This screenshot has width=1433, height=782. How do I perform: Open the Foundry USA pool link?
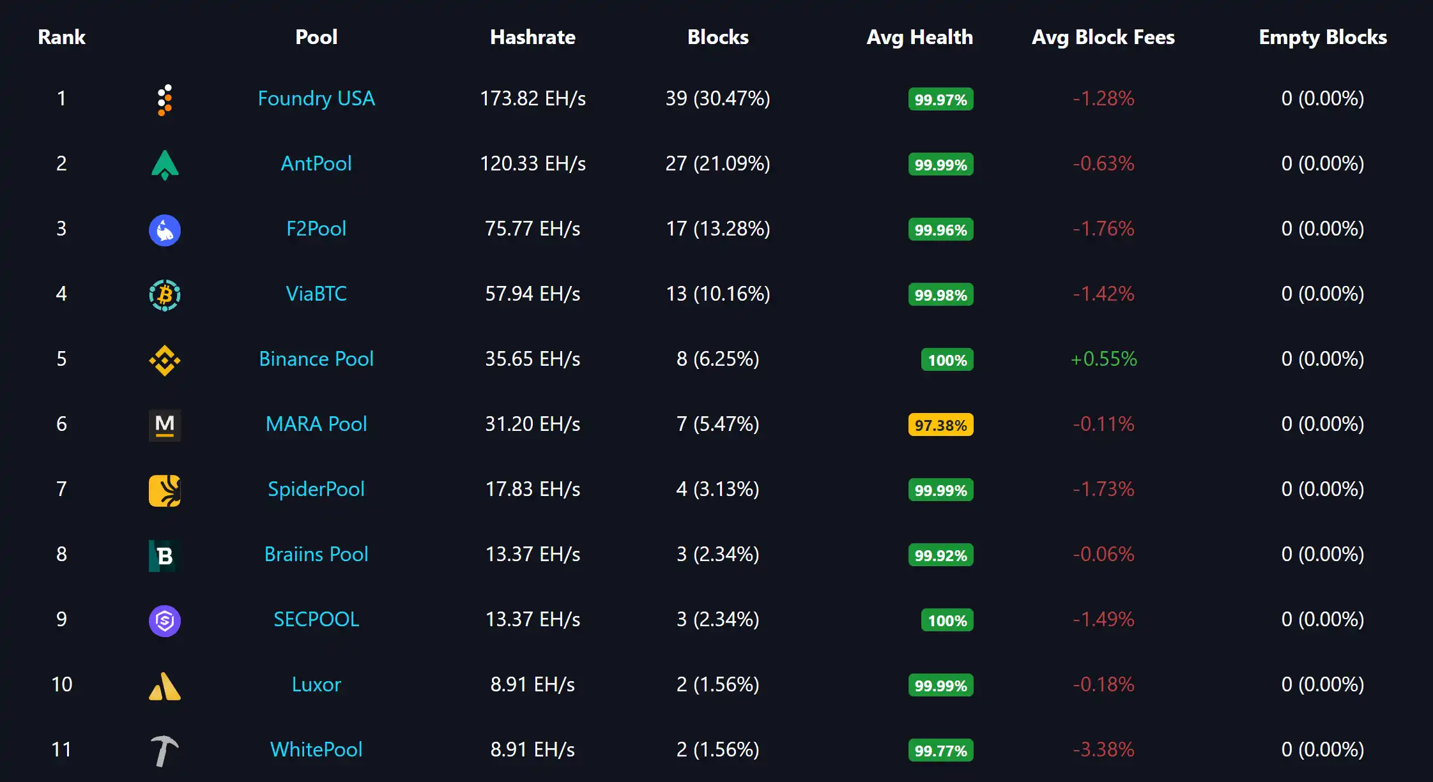tap(316, 99)
